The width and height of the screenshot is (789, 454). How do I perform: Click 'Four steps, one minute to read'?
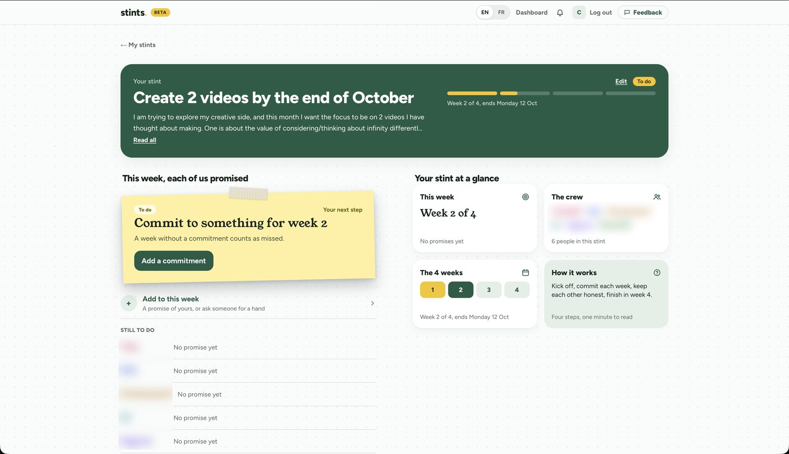pos(592,317)
